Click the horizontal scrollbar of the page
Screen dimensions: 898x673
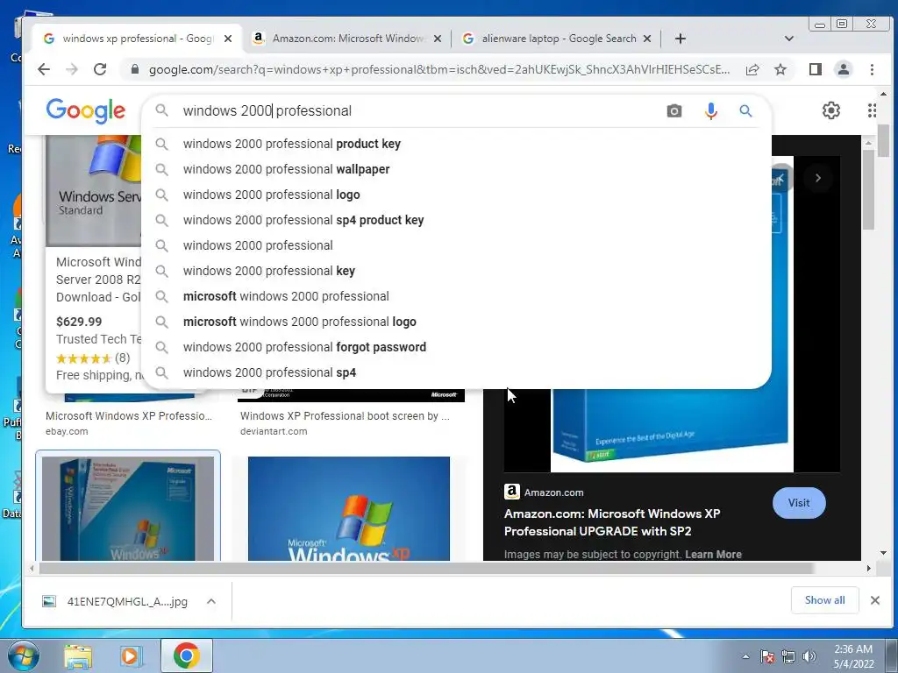[426, 568]
